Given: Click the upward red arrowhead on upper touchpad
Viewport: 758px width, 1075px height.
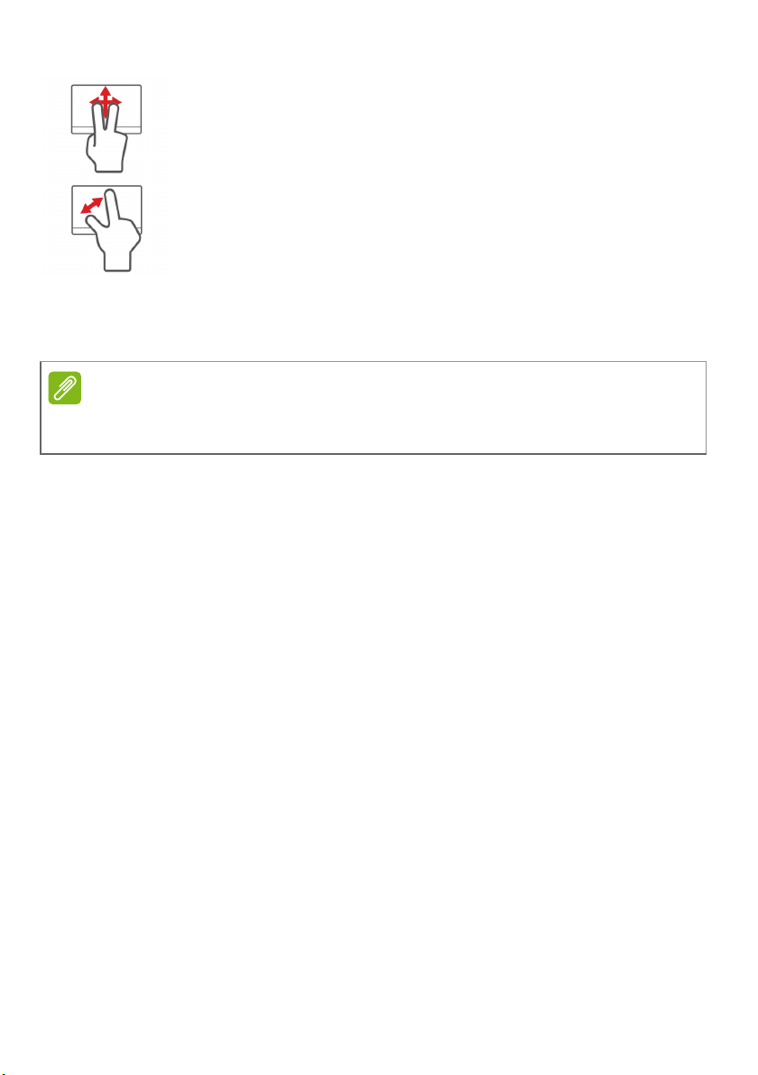Looking at the screenshot, I should click(105, 90).
